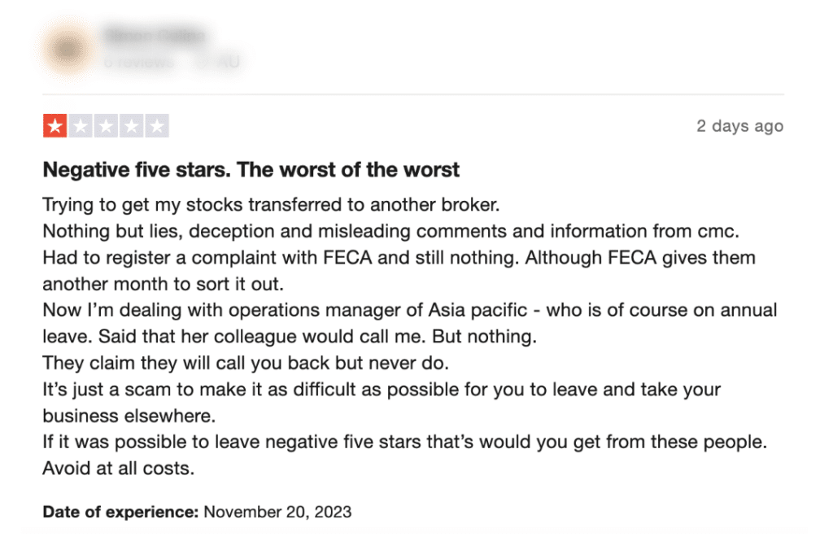Click the fifth grey rating star
Screen dimensions: 833x545
click(x=157, y=126)
